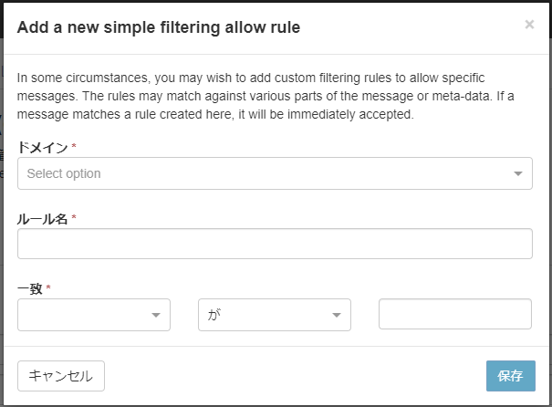Click the red asterisk beside ドメイン
Image resolution: width=552 pixels, height=407 pixels.
click(x=74, y=145)
